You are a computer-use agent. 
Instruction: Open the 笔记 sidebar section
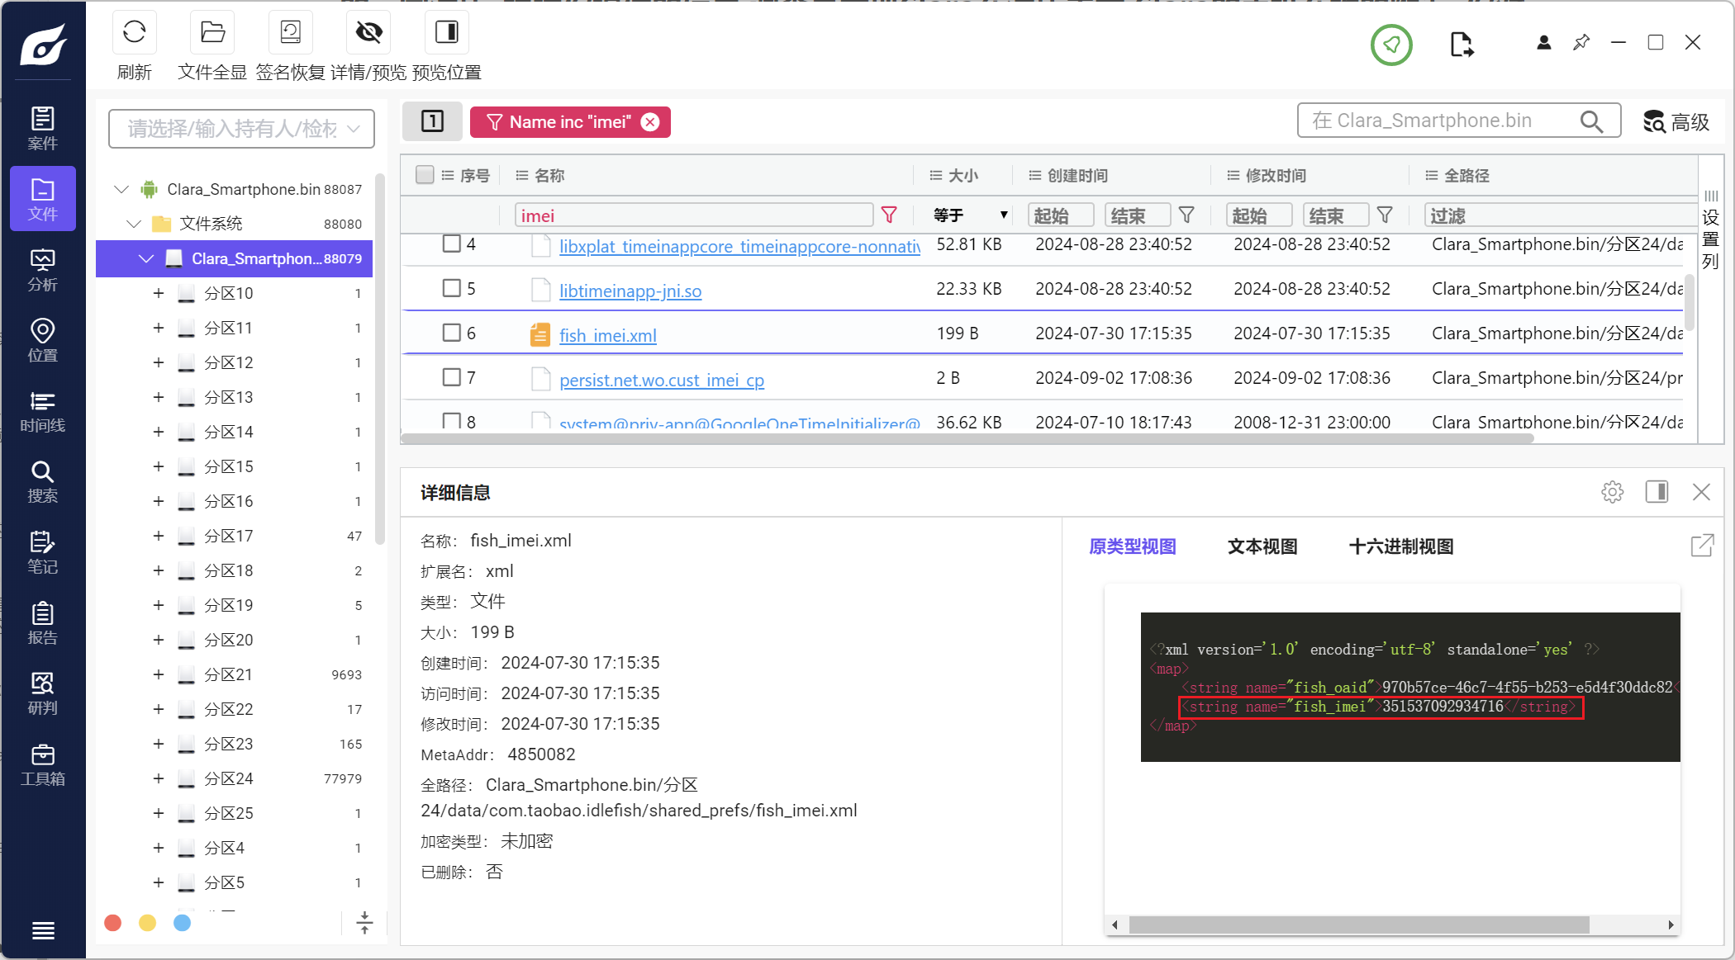pos(43,552)
